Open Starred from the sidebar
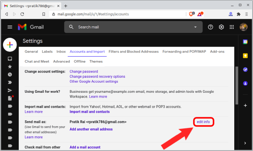253x151 pixels. pos(10,66)
